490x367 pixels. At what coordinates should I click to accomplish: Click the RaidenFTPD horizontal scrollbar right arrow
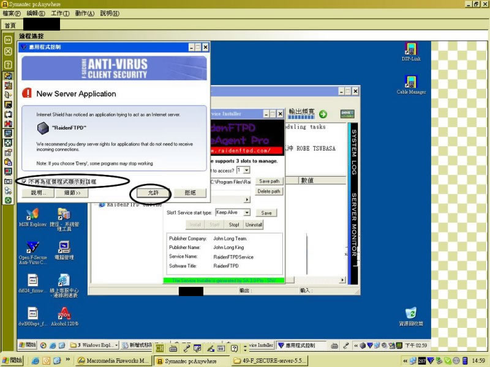click(342, 280)
